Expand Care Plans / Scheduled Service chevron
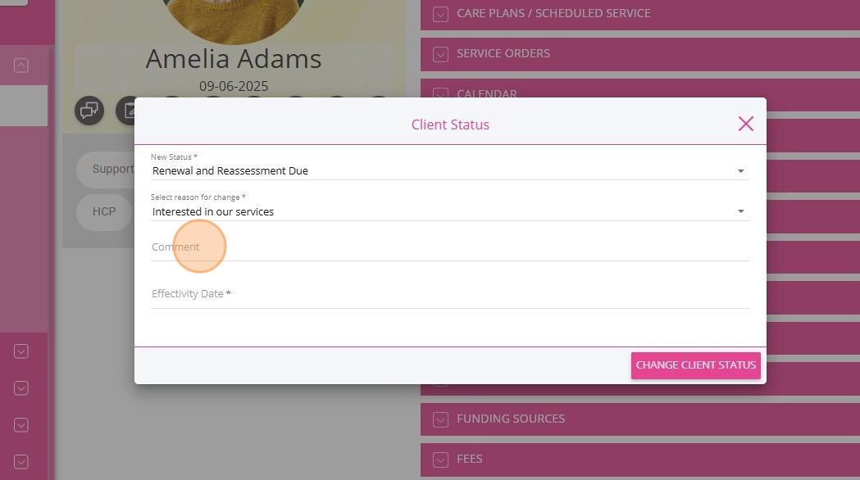The image size is (860, 480). point(441,14)
